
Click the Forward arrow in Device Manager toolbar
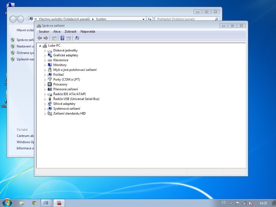click(46, 38)
